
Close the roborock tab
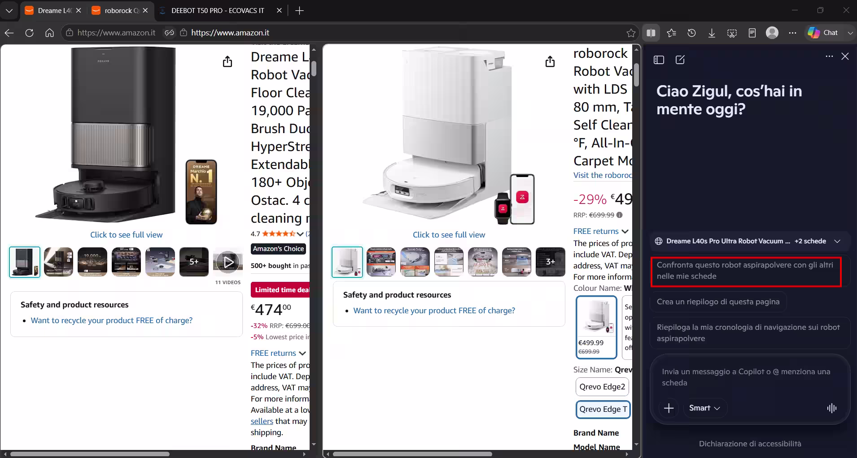(145, 10)
